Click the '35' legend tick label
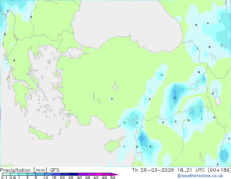This screenshot has width=231, height=179. (x=87, y=178)
